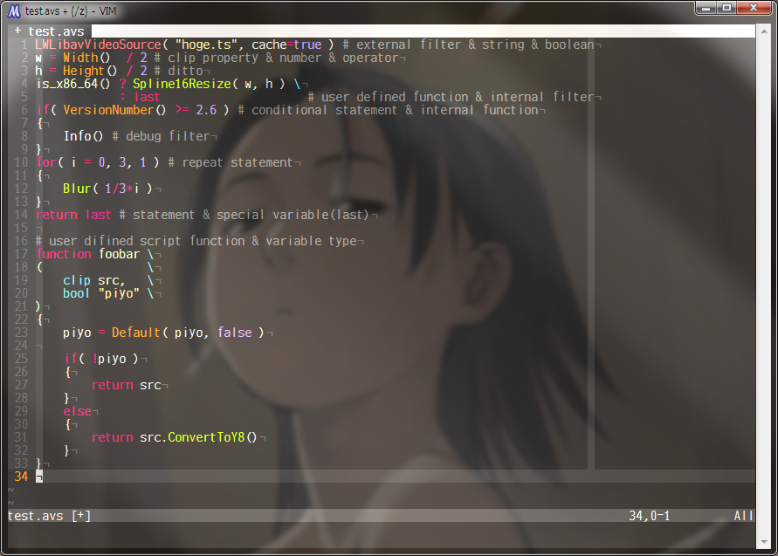Close the VIM window
This screenshot has width=778, height=556.
click(754, 9)
